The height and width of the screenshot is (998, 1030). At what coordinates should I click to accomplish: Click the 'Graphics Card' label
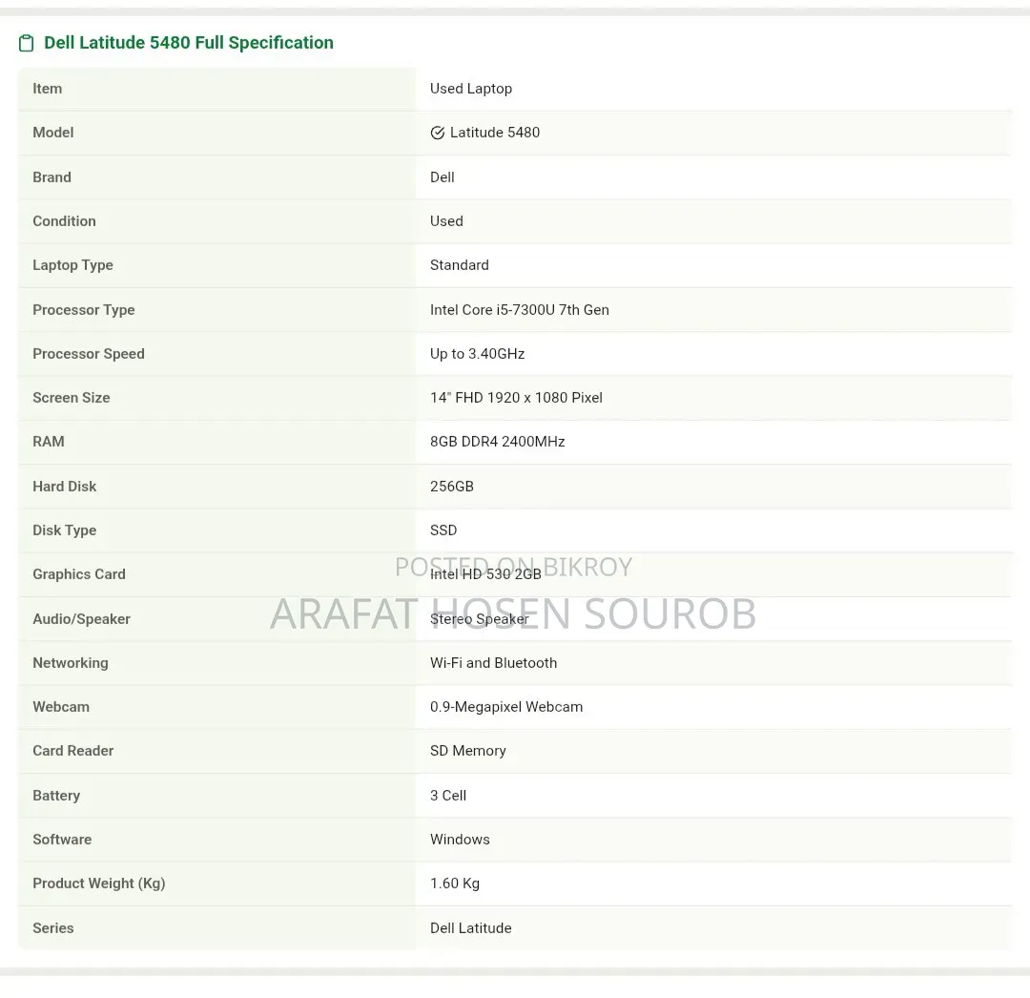coord(79,575)
